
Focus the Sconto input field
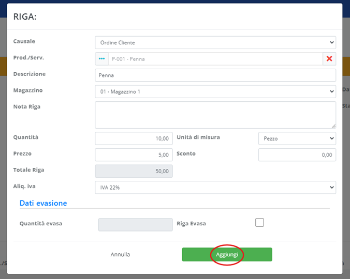point(297,154)
